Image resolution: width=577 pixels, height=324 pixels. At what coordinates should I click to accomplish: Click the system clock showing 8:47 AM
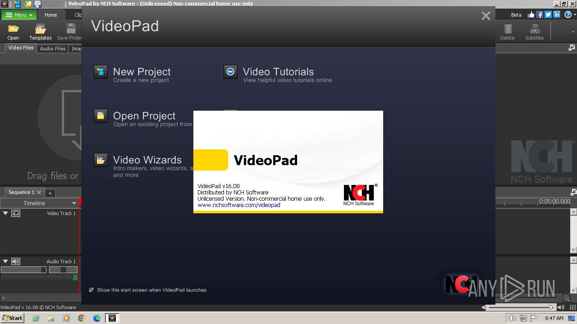click(x=554, y=318)
